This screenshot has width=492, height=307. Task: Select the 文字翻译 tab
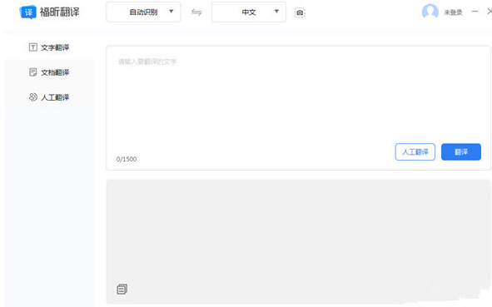[49, 47]
